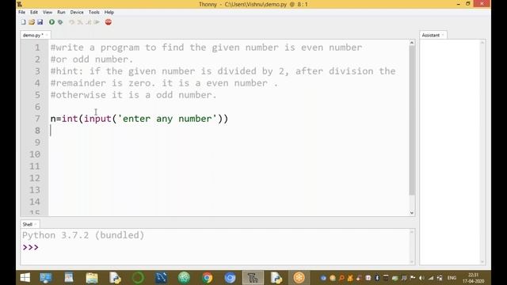Open the File menu
The image size is (507, 285).
pyautogui.click(x=21, y=12)
